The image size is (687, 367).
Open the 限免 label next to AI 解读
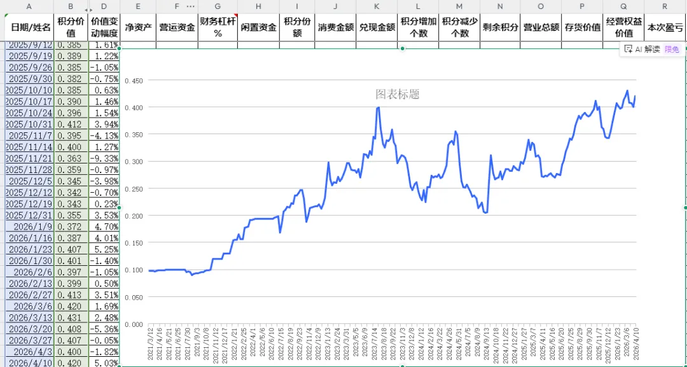[x=672, y=49]
